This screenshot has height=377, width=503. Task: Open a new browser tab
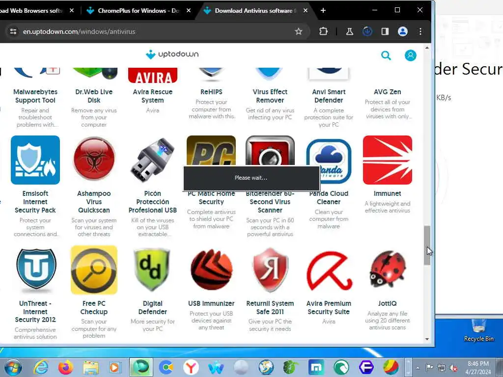(x=323, y=11)
